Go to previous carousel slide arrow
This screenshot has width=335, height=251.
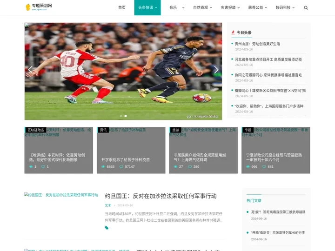pos(30,70)
